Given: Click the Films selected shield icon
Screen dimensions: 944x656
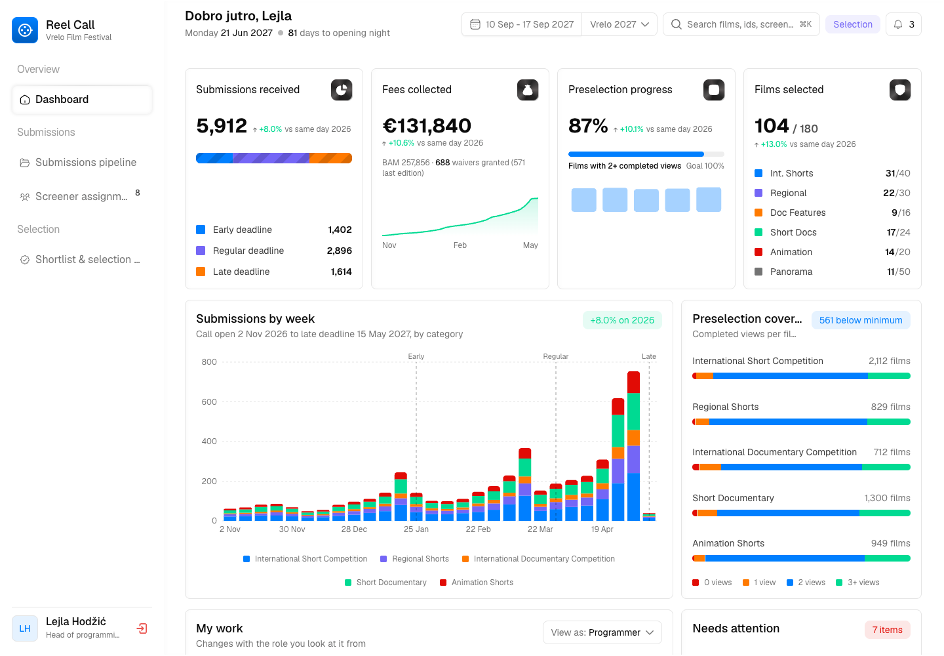Looking at the screenshot, I should (900, 90).
